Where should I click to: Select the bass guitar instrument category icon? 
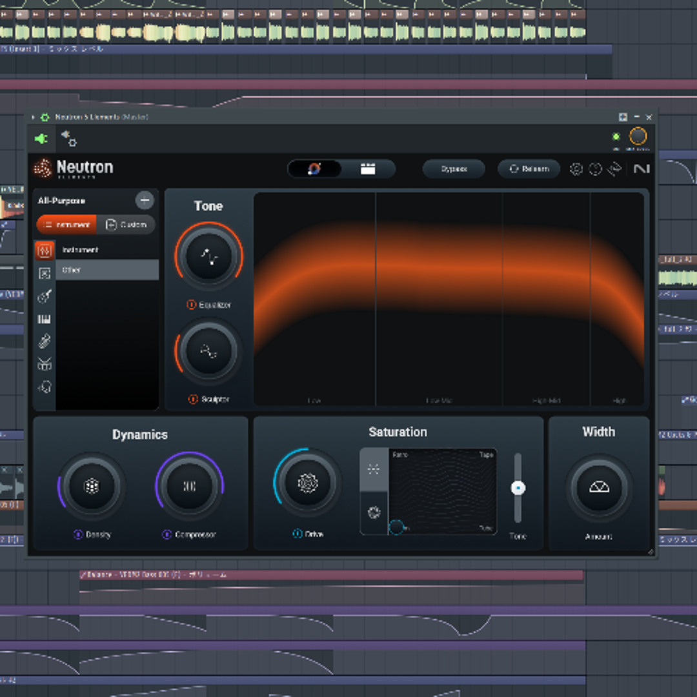pyautogui.click(x=45, y=340)
